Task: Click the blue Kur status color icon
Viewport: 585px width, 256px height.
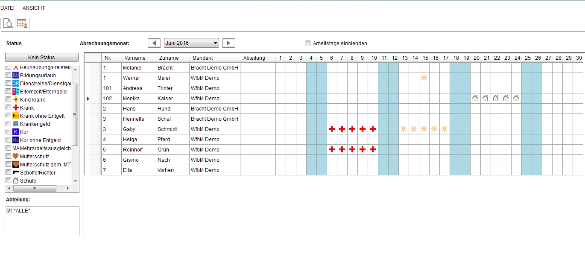Action: click(16, 132)
